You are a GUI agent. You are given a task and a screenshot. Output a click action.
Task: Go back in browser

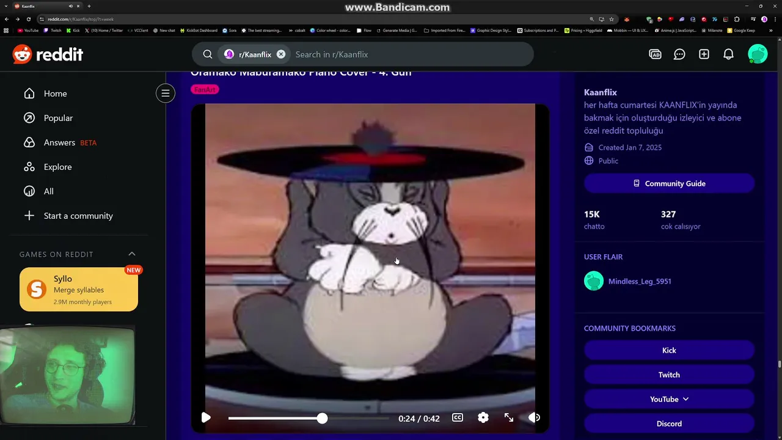(7, 19)
